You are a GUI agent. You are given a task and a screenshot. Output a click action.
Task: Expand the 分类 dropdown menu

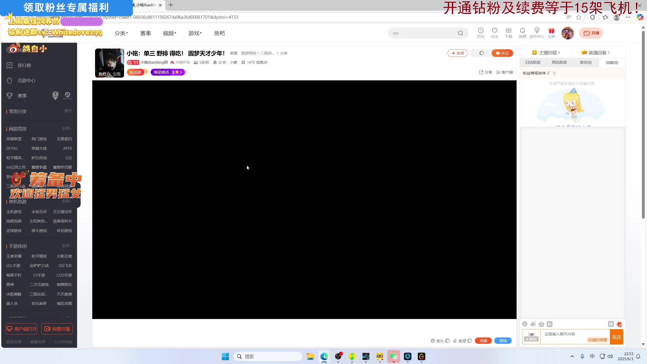(x=121, y=33)
